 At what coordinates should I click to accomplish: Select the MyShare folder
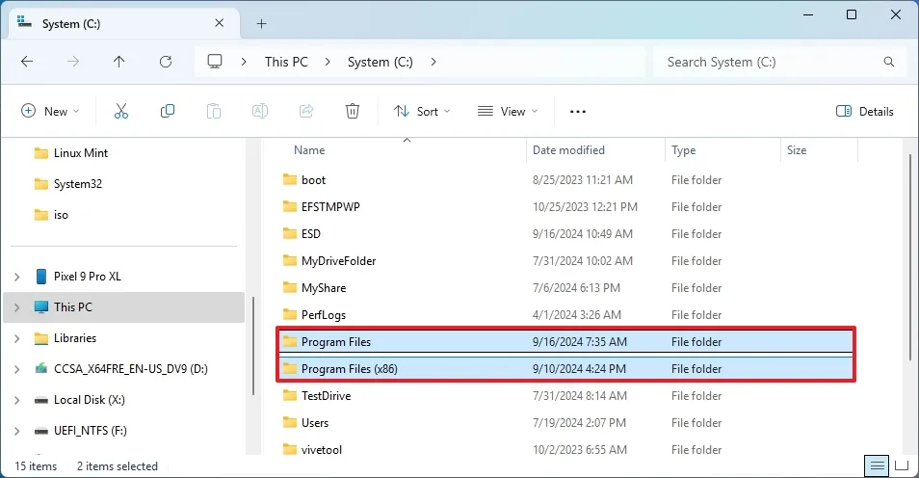coord(324,287)
